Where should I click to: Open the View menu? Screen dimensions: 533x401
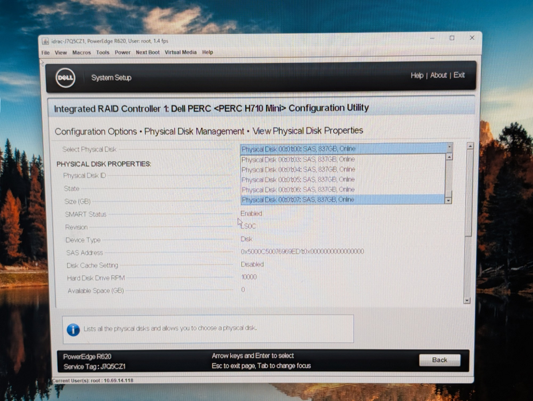coord(61,53)
